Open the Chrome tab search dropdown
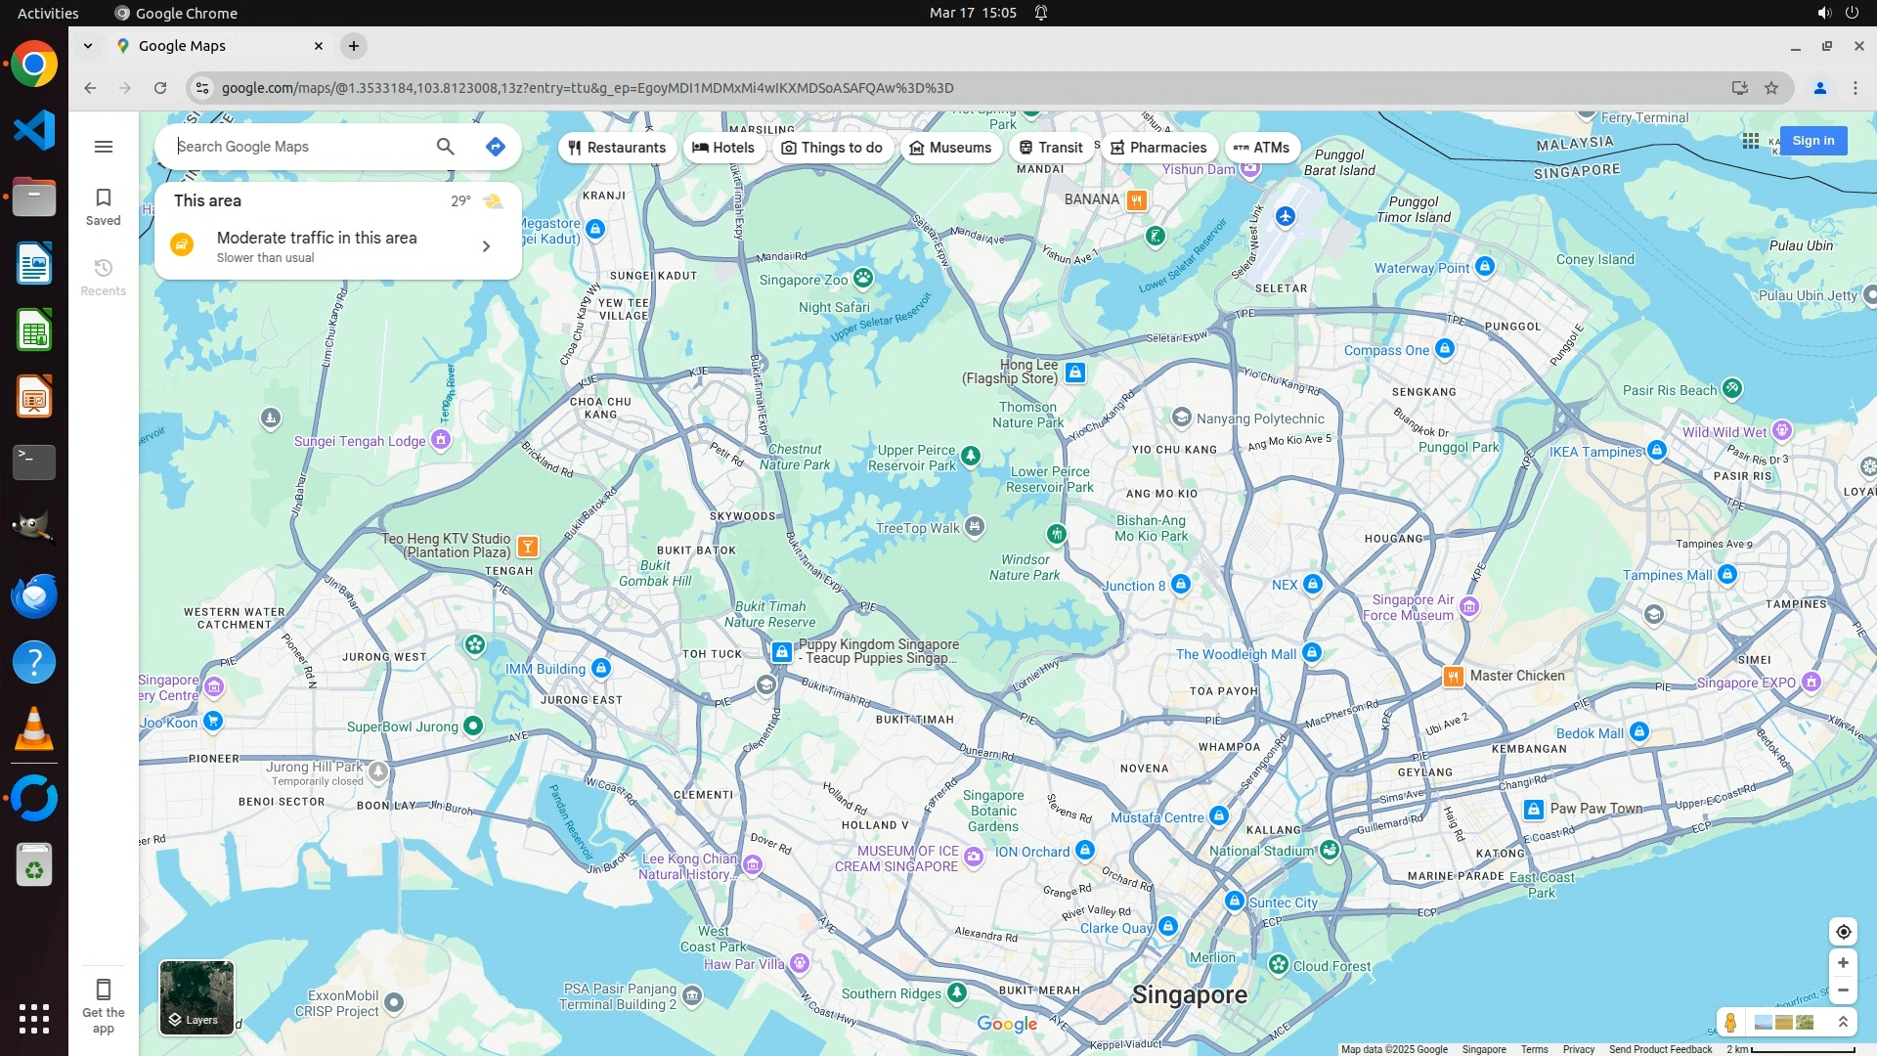 [x=88, y=46]
